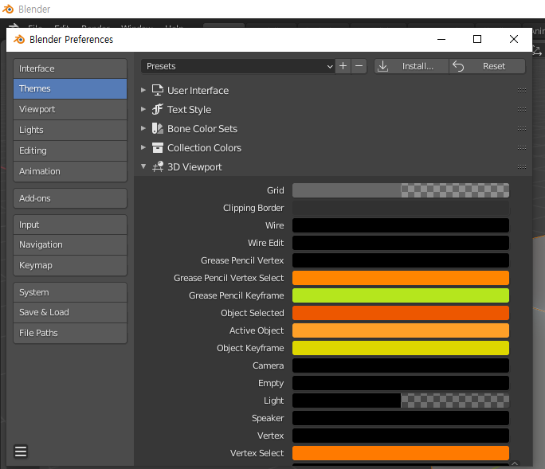Image resolution: width=545 pixels, height=469 pixels.
Task: Click the Install... theme button
Action: pos(411,66)
